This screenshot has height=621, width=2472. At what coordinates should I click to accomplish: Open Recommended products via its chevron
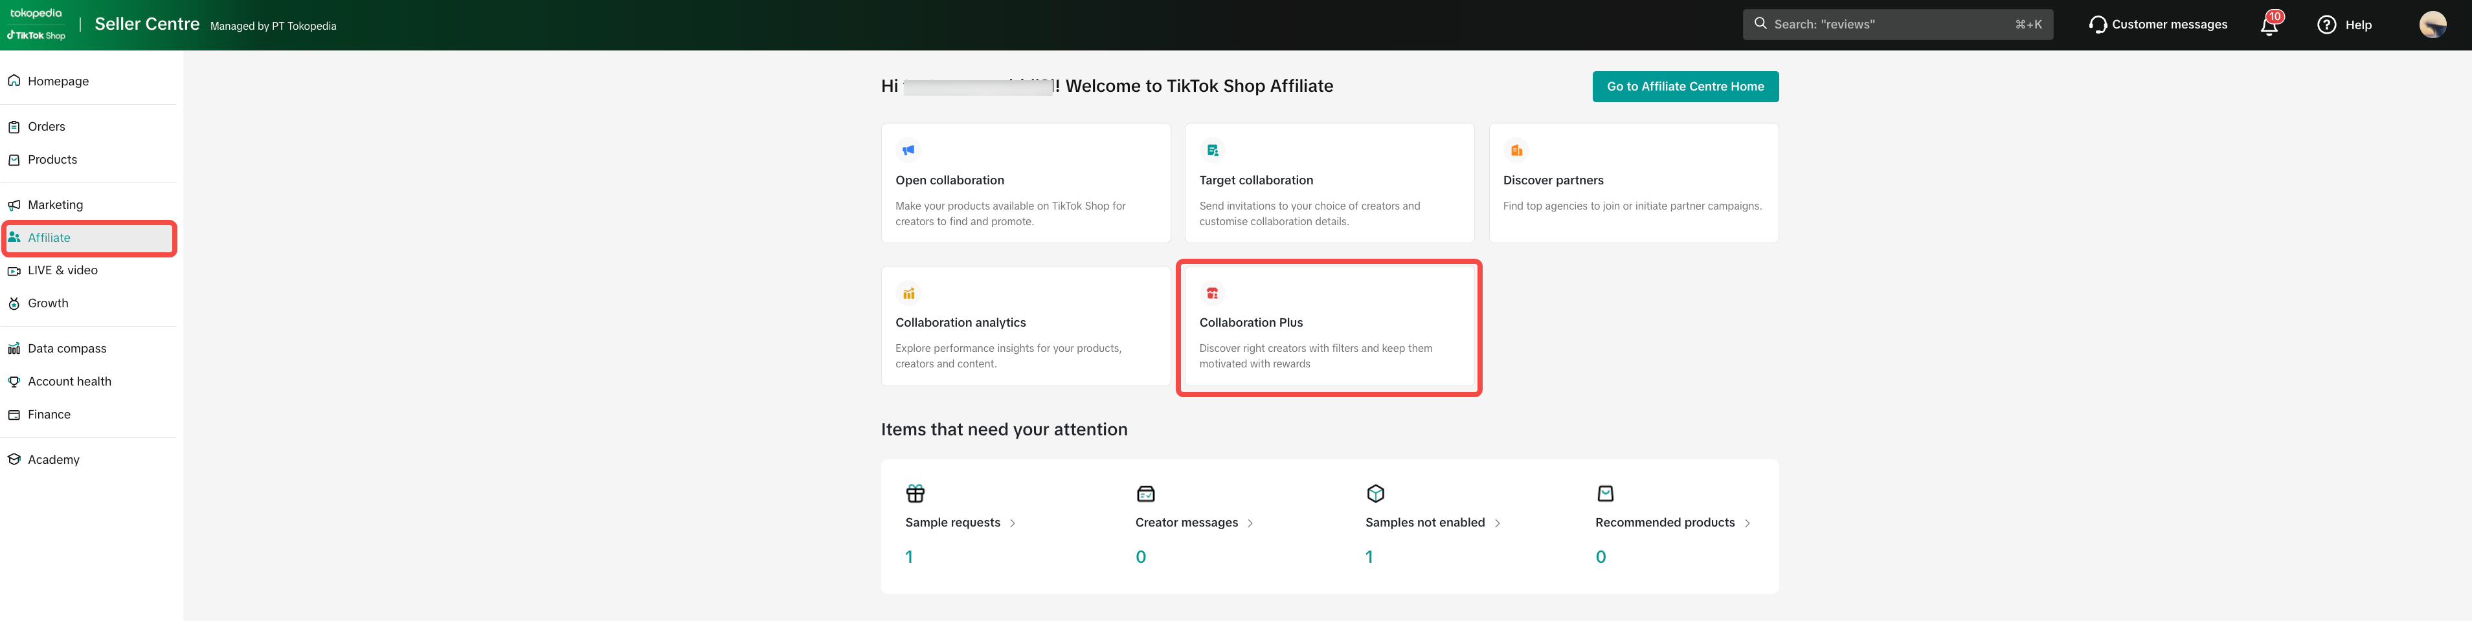click(x=1747, y=523)
